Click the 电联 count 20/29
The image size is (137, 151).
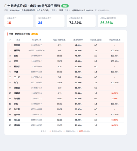coord(60,109)
